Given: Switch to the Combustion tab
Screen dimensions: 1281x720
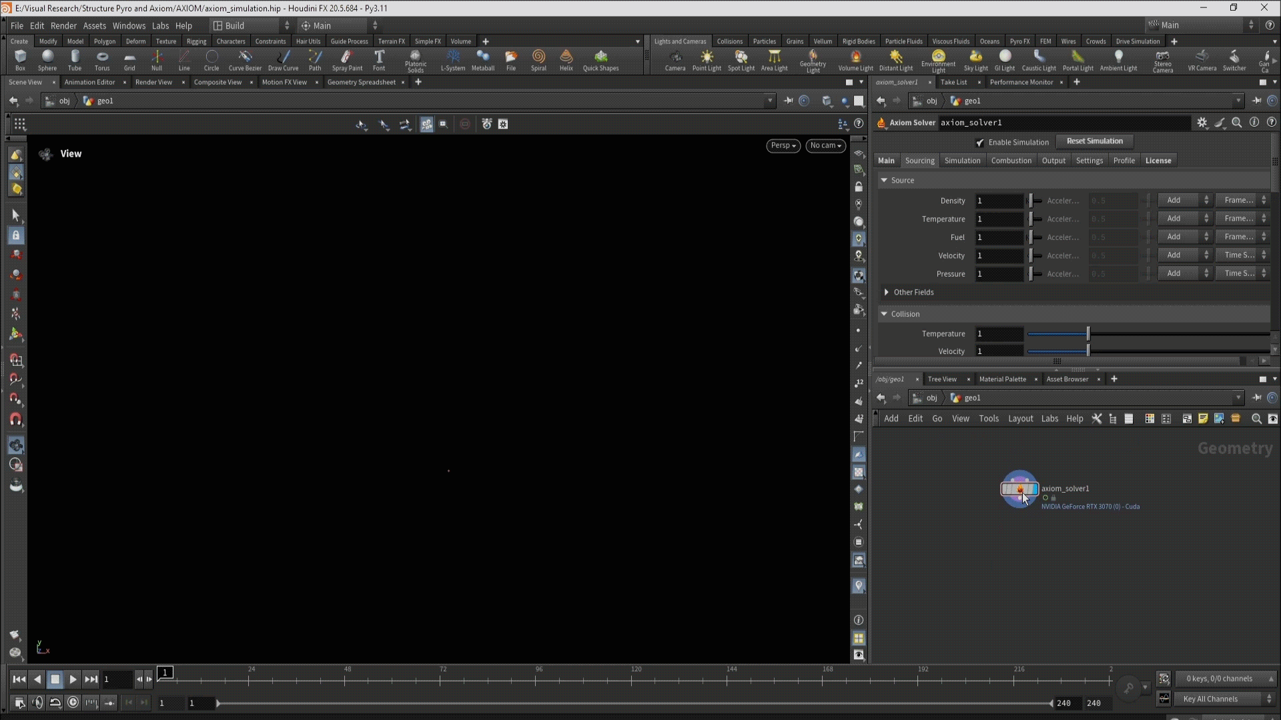Looking at the screenshot, I should pos(1011,161).
